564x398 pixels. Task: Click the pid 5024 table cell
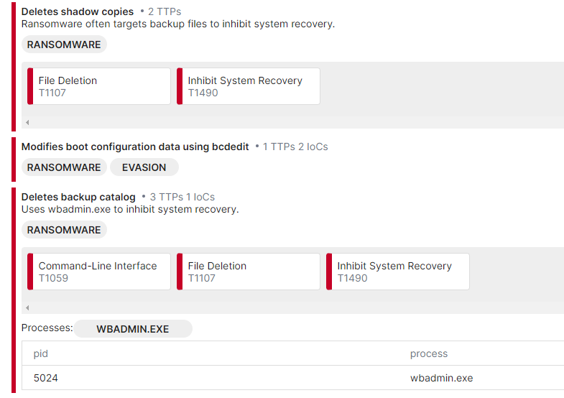click(46, 378)
